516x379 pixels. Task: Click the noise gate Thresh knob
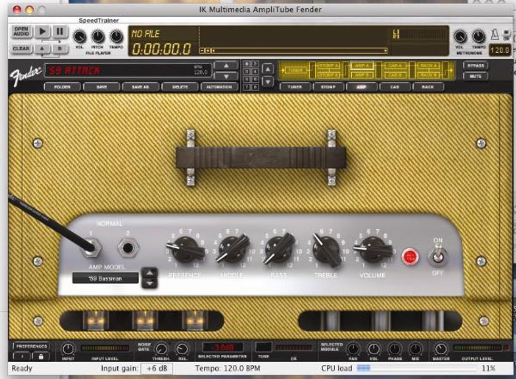(161, 349)
